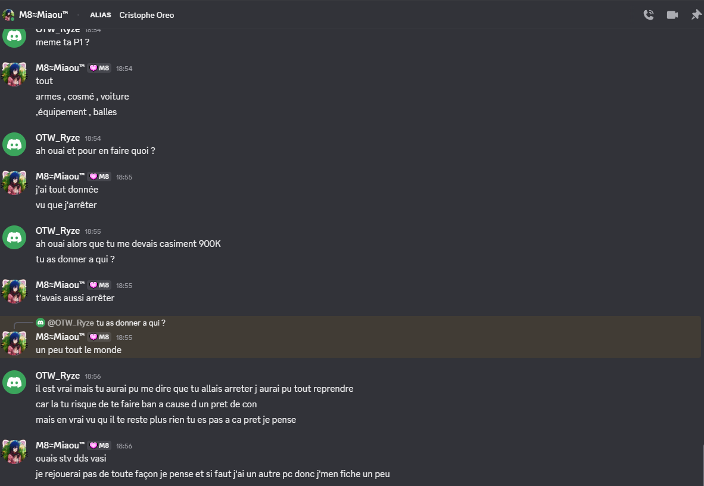This screenshot has width=704, height=486.
Task: Click small Discord avatar in reply preview
Action: click(x=41, y=323)
